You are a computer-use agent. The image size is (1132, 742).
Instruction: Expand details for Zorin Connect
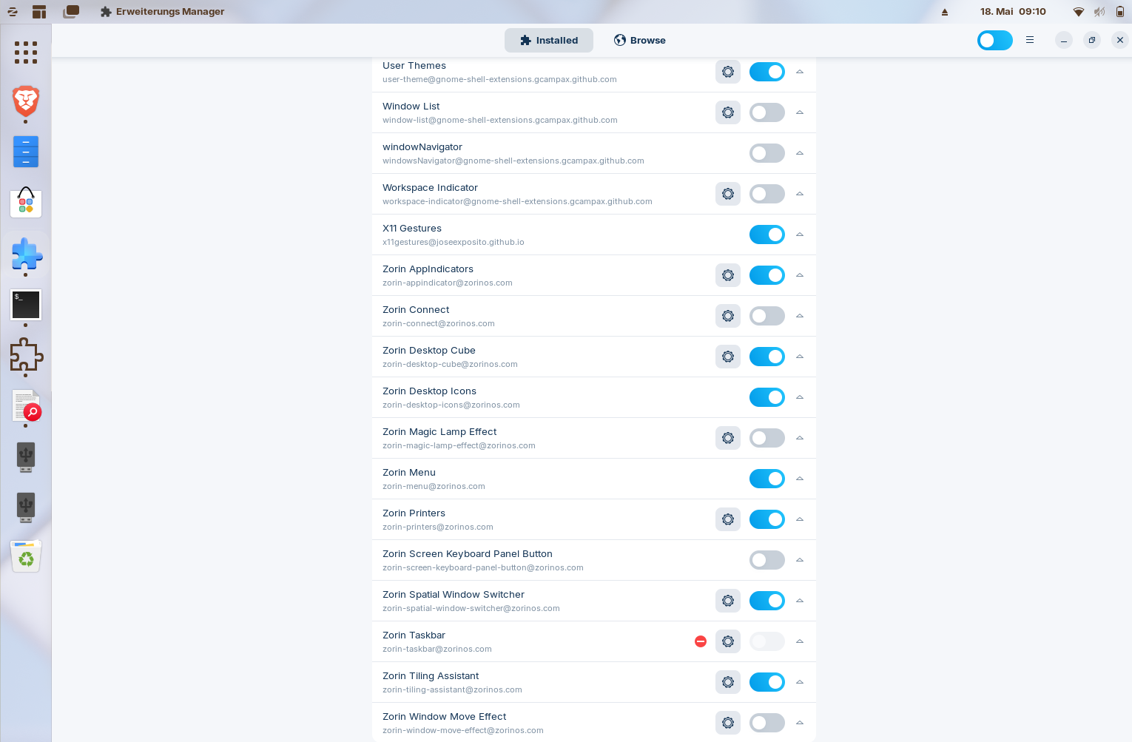click(800, 316)
